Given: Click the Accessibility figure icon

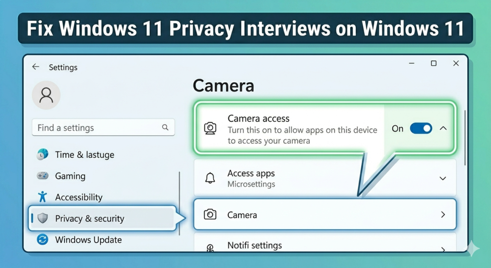Looking at the screenshot, I should (43, 197).
